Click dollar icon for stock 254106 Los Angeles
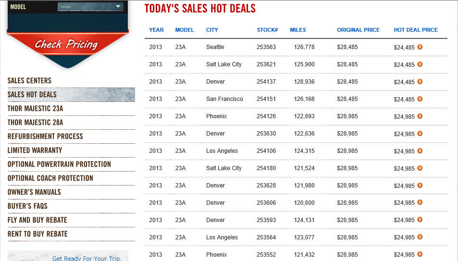 click(x=420, y=150)
